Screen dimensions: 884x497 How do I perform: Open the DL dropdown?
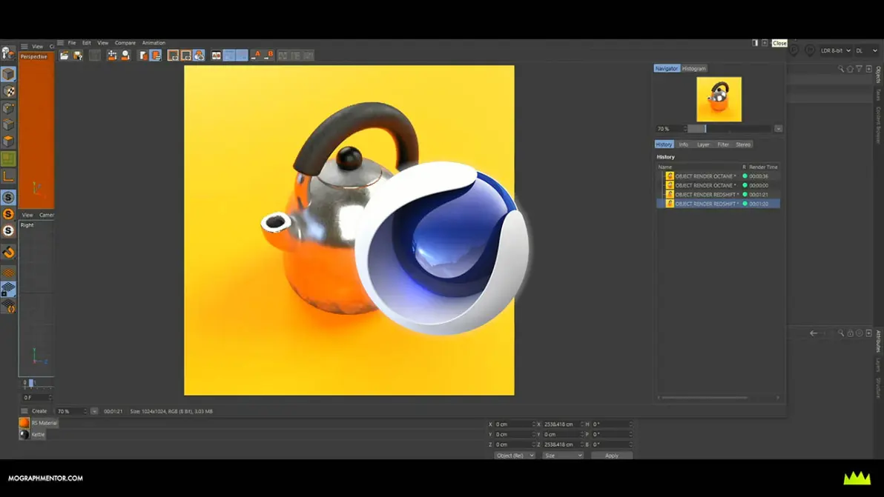866,50
